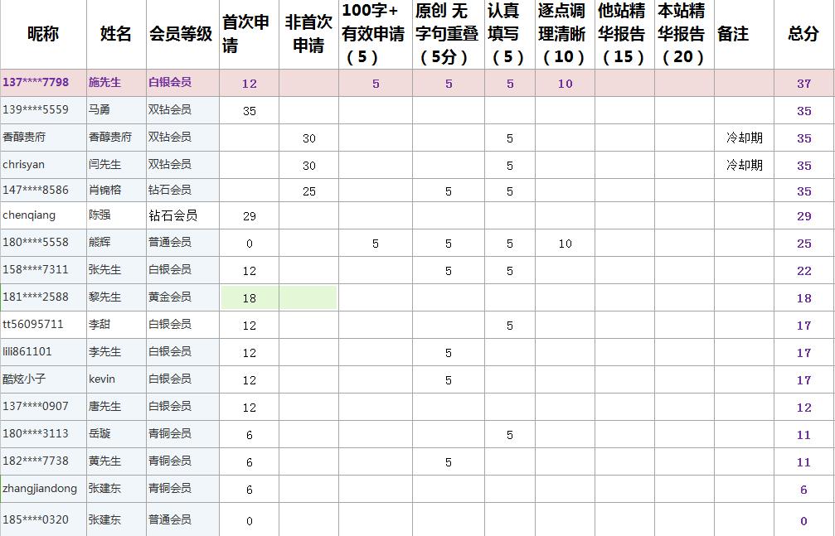Image resolution: width=835 pixels, height=536 pixels.
Task: Click the 本站精华报告 column header
Action: coord(684,34)
